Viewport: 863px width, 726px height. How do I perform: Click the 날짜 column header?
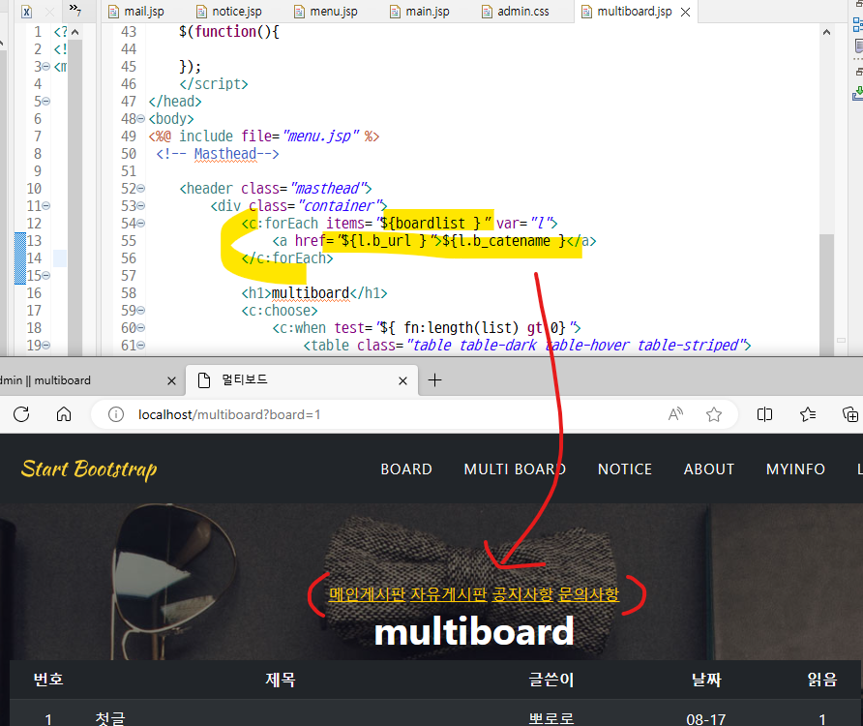[706, 680]
